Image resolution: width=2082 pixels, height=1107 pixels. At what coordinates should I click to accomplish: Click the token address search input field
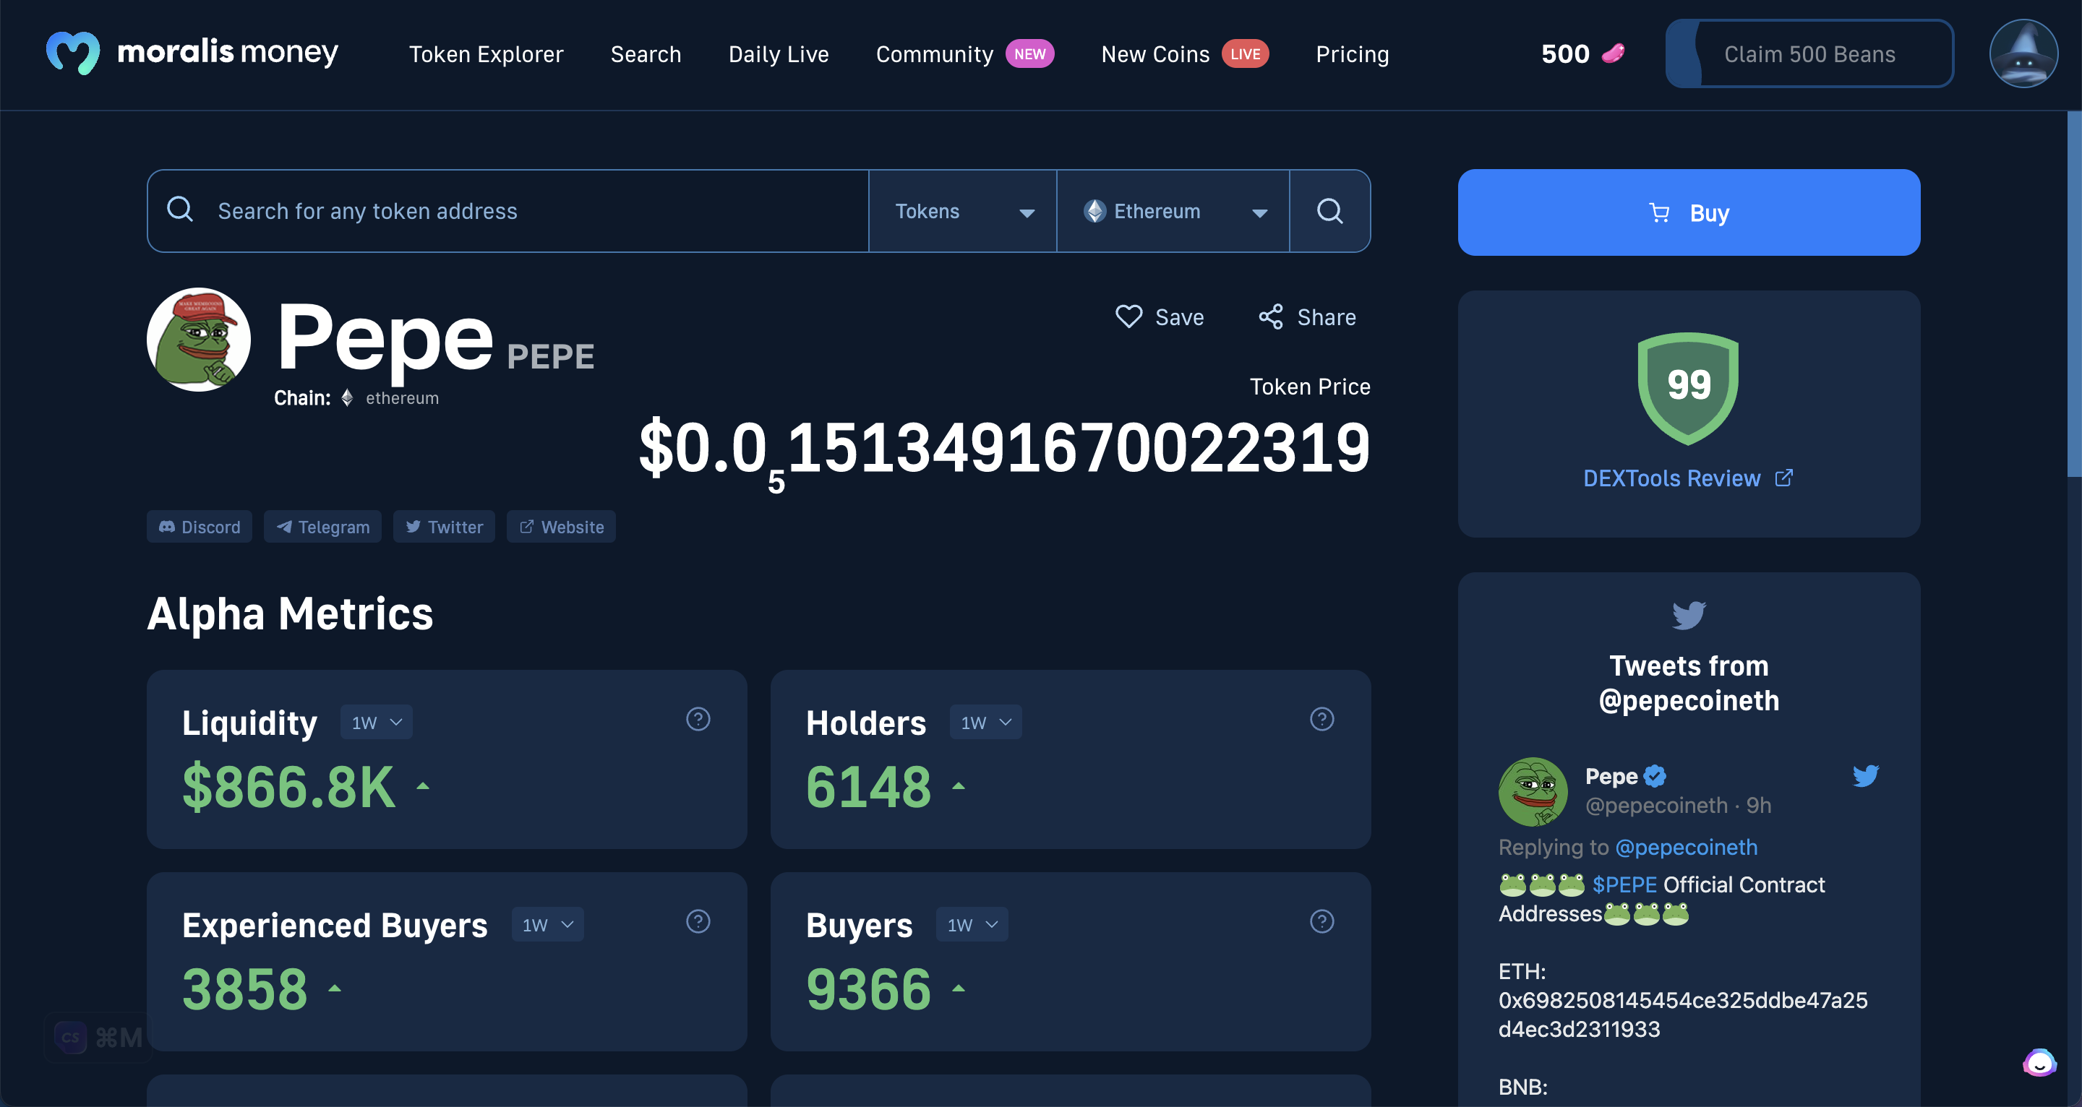coord(501,211)
